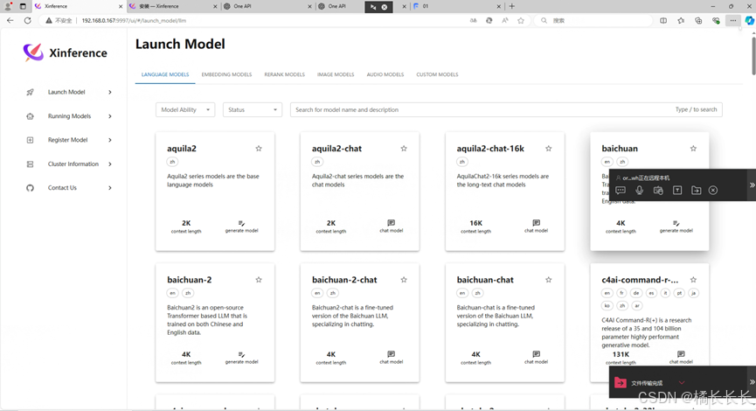Open the aquila2 model card title

[182, 149]
